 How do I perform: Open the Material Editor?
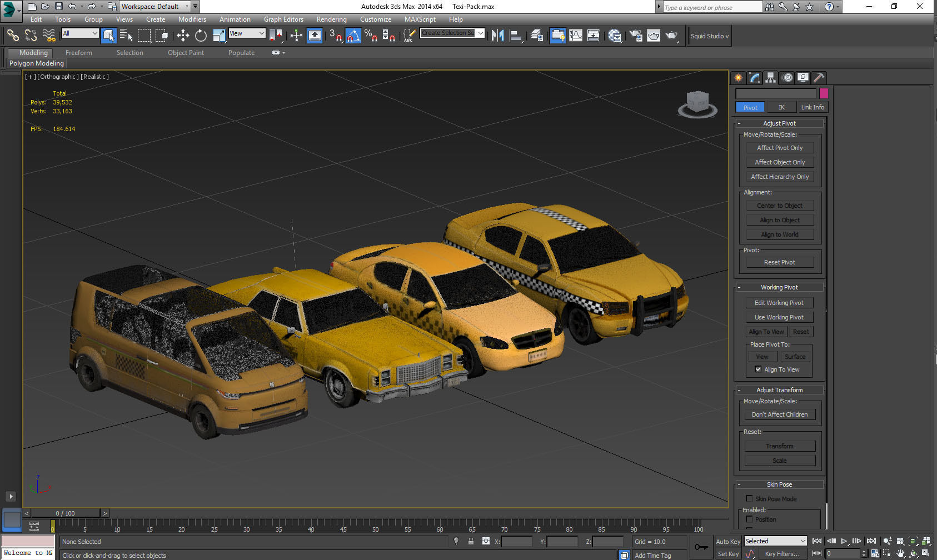615,36
